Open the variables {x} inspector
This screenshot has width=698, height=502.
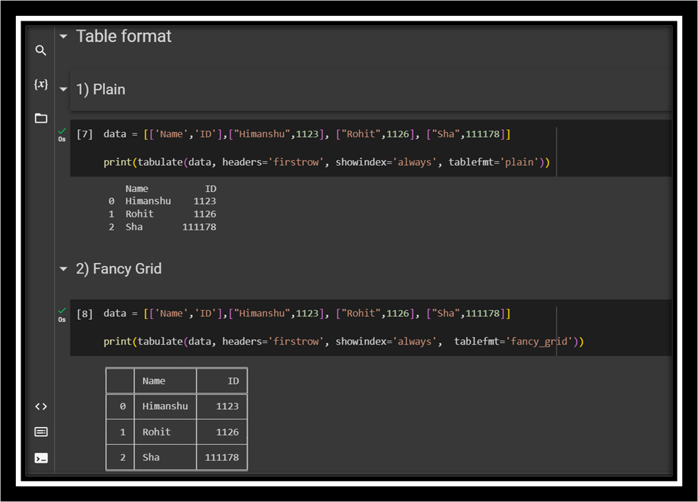click(41, 84)
